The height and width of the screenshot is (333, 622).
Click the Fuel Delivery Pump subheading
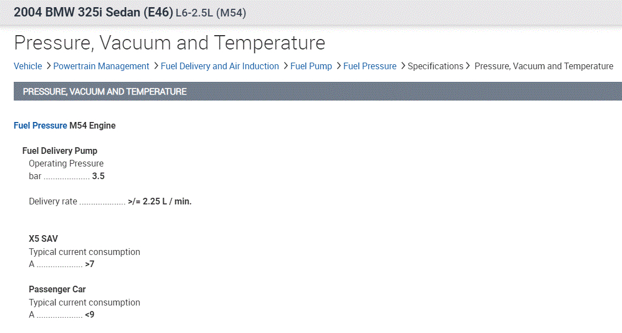tap(60, 151)
